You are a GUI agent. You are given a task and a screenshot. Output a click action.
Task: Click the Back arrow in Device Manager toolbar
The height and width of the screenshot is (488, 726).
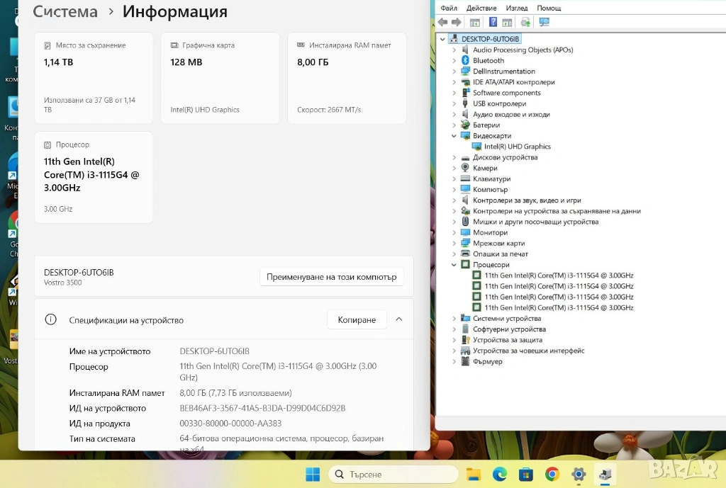click(x=443, y=23)
